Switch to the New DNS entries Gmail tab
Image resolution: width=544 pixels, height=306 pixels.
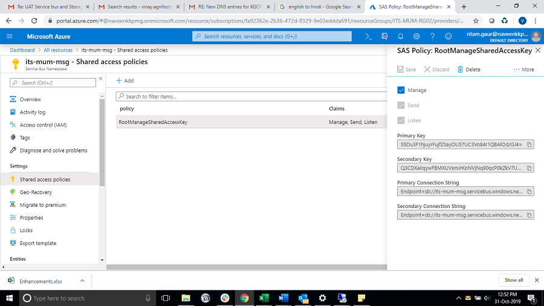click(229, 7)
